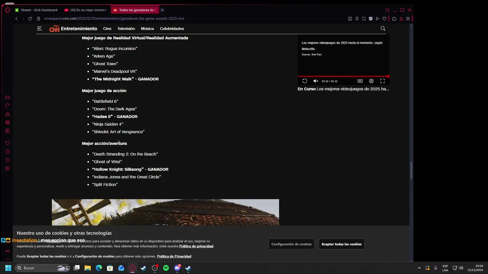Open extensions cube icon in toolbar
This screenshot has height=274, width=488.
(x=394, y=19)
